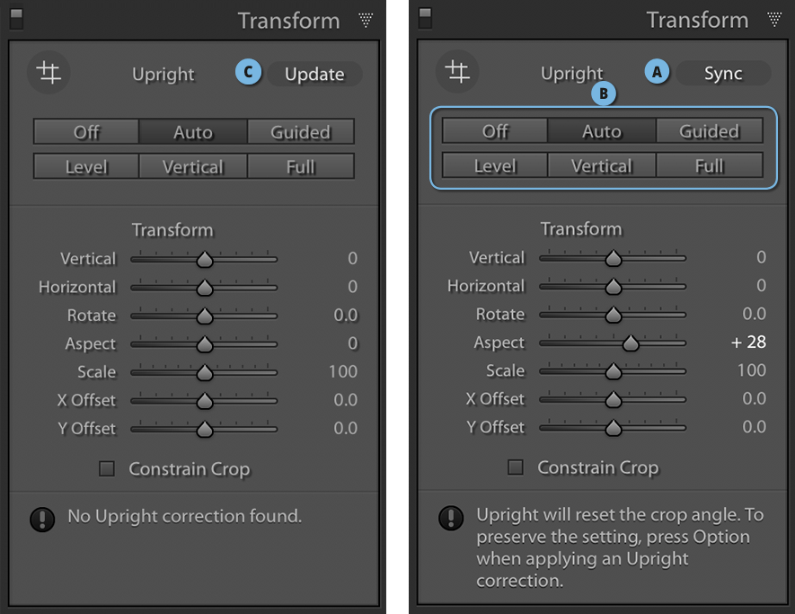795x614 pixels.
Task: Select Auto Upright mode in left panel
Action: point(192,132)
